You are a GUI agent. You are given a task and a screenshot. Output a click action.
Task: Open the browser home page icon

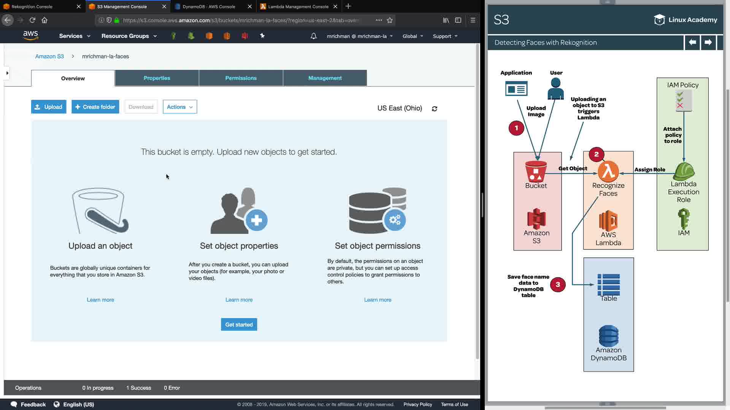tap(44, 20)
